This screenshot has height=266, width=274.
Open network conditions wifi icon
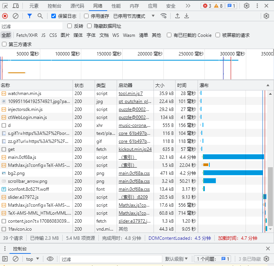(163, 16)
